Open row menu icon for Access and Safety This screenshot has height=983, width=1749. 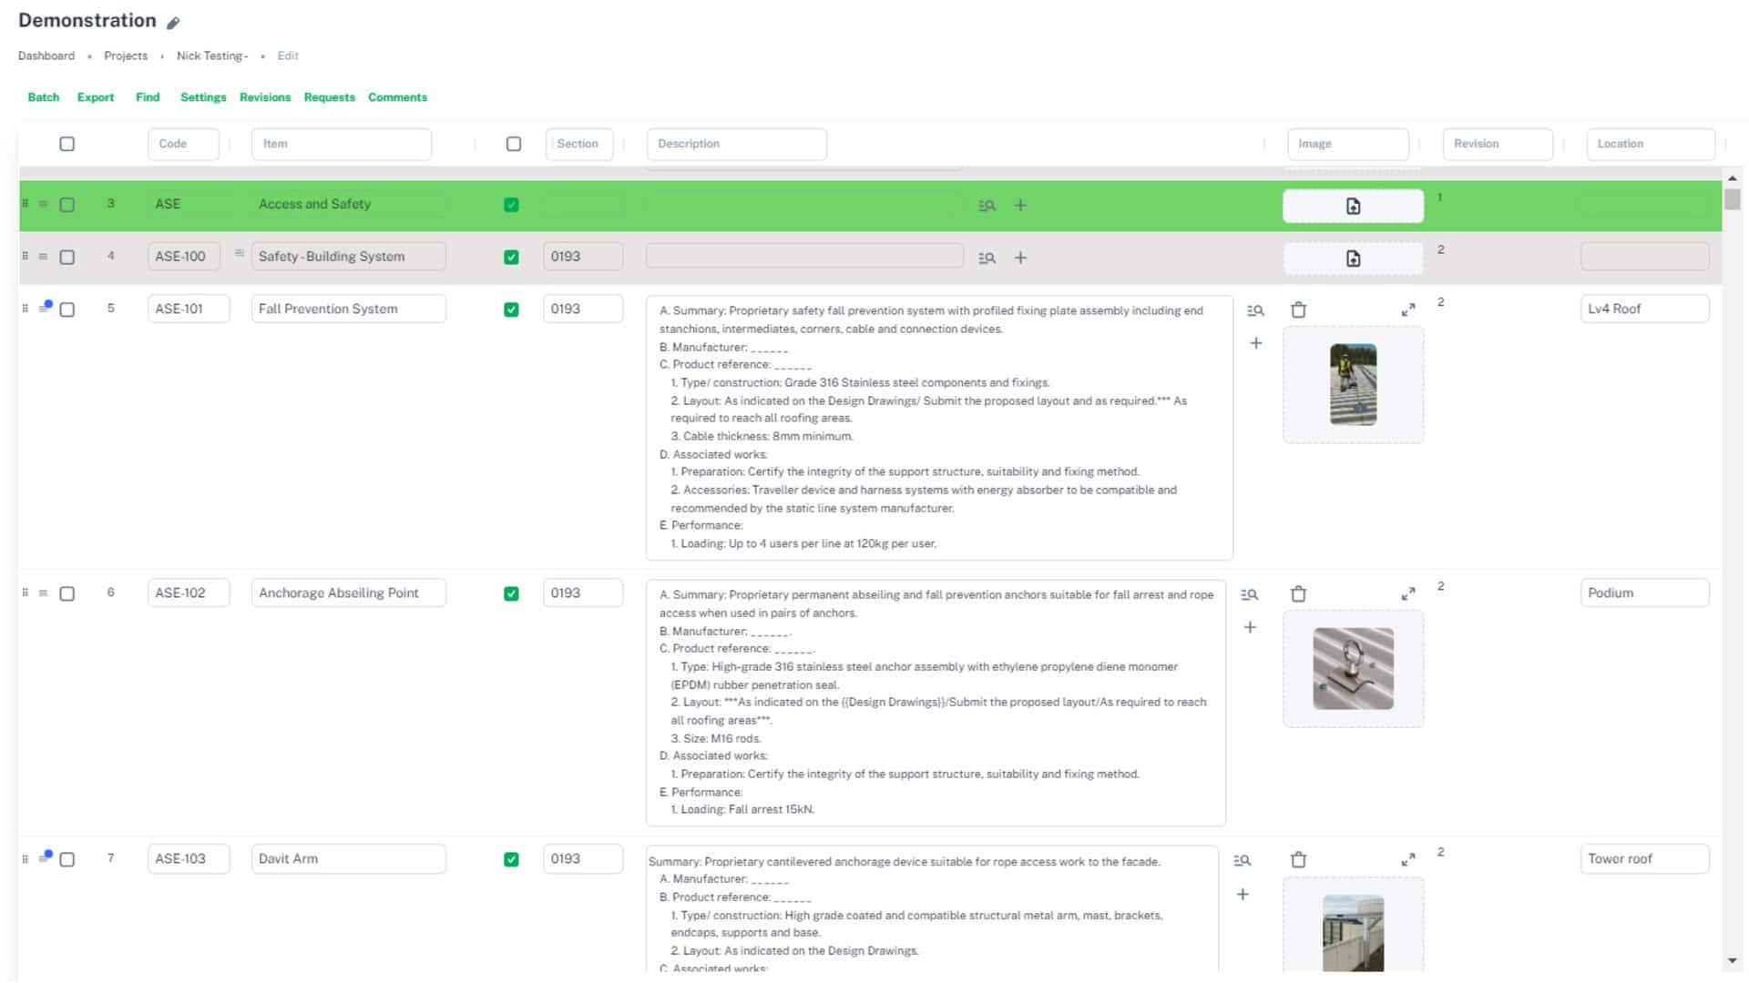[43, 205]
